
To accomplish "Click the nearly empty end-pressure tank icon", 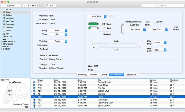I will (x=94, y=28).
